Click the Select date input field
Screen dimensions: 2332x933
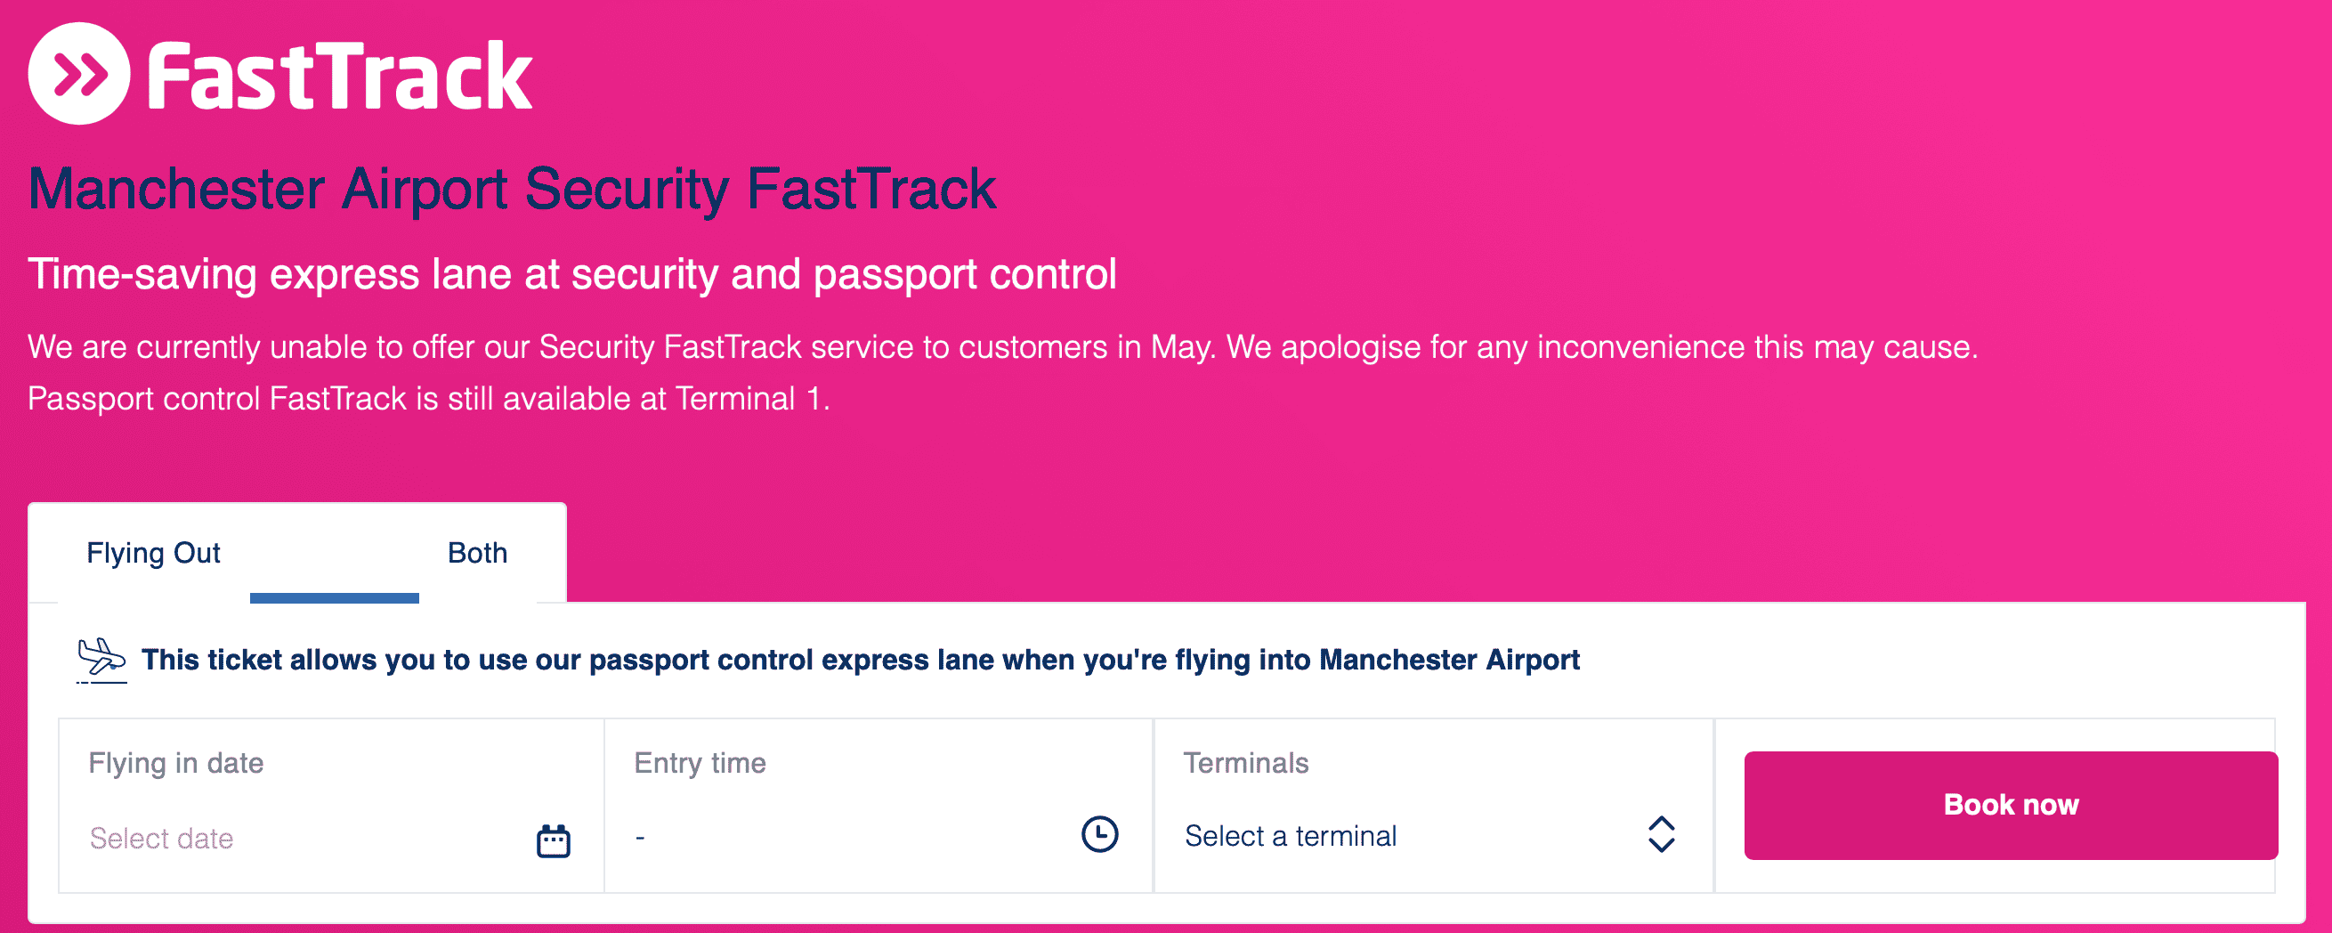pyautogui.click(x=162, y=839)
